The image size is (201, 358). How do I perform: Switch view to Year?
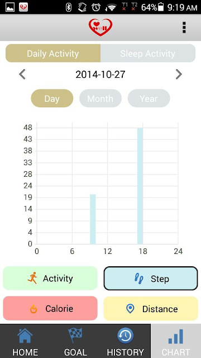click(149, 98)
